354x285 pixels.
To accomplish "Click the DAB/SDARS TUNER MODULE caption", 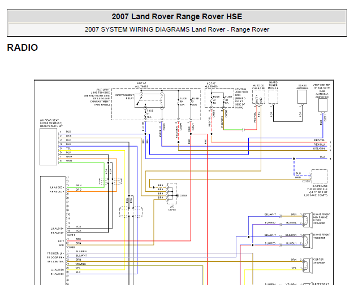I will coord(317,191).
